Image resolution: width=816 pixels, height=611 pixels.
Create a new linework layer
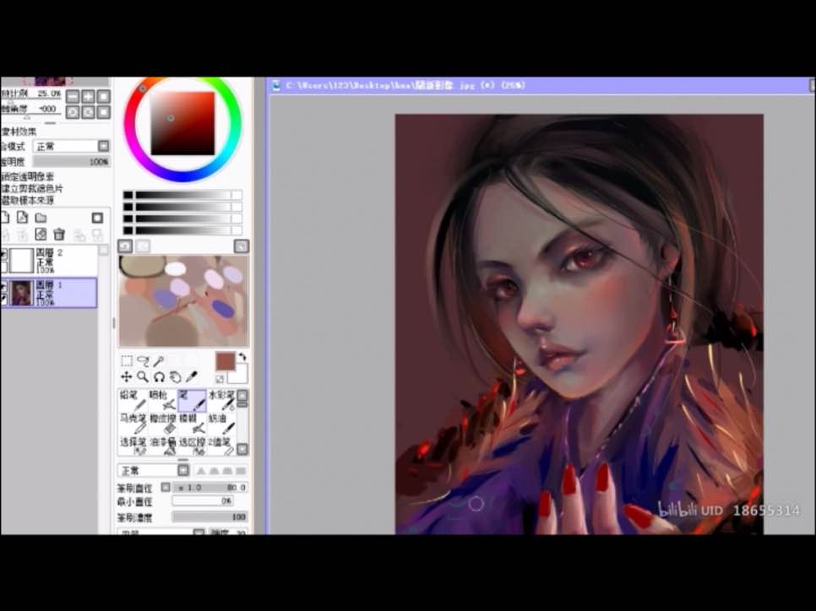[x=22, y=218]
